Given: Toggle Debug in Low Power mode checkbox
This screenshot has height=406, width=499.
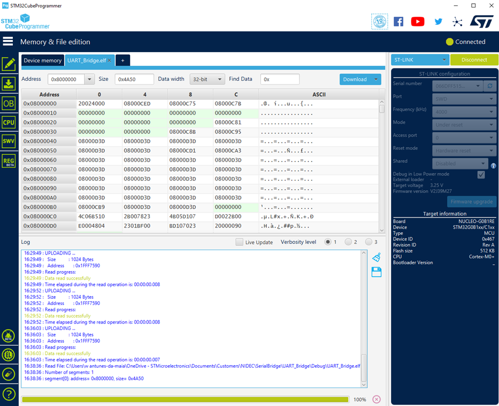Looking at the screenshot, I should [x=481, y=174].
